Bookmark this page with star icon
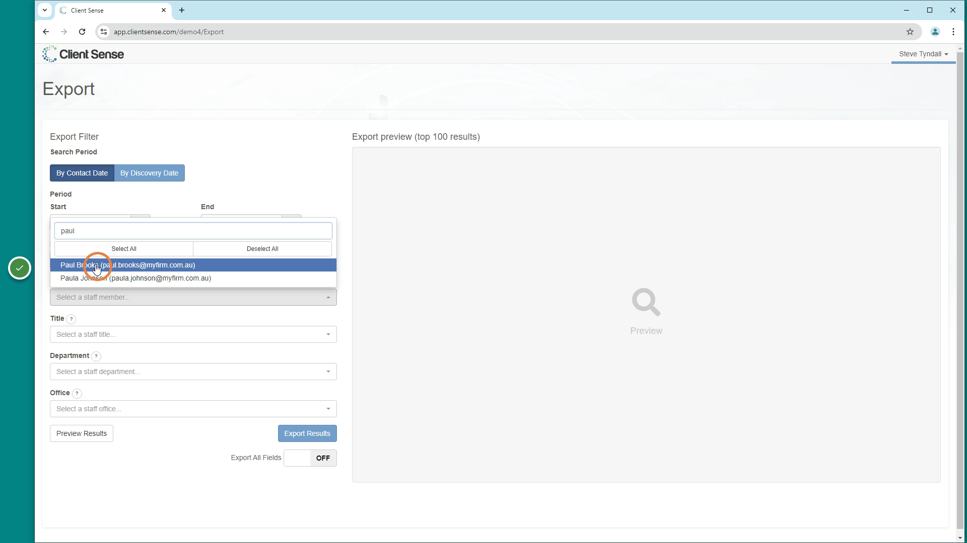The image size is (967, 543). pos(910,32)
